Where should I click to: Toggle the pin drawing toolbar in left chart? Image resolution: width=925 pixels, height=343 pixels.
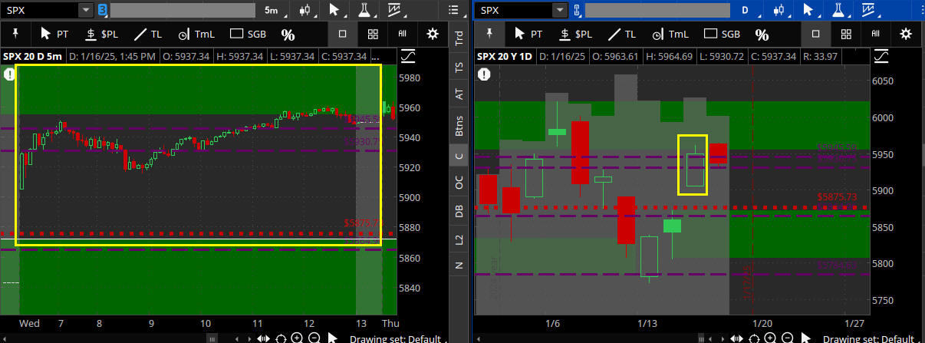15,35
